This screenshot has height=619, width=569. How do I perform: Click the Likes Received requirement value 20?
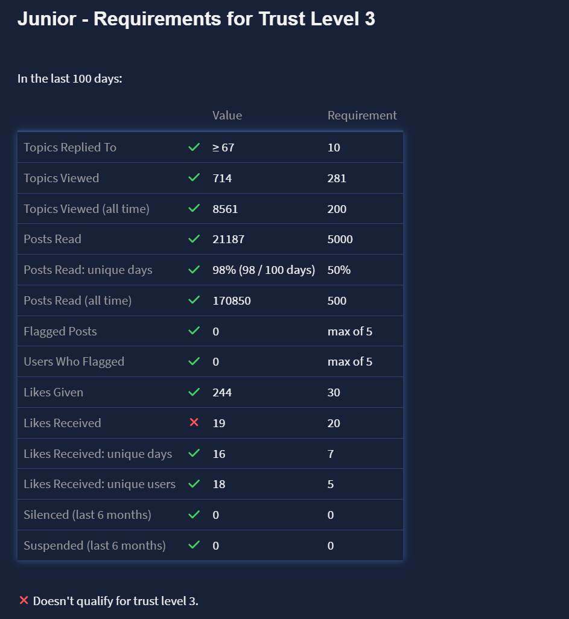click(334, 423)
